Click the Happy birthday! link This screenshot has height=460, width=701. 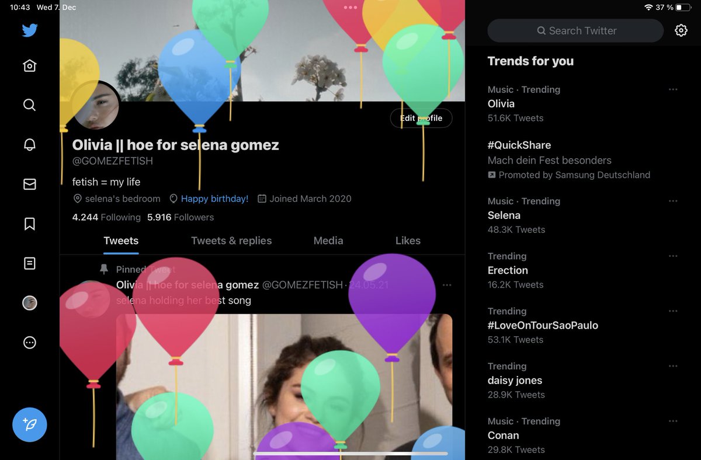click(x=214, y=199)
